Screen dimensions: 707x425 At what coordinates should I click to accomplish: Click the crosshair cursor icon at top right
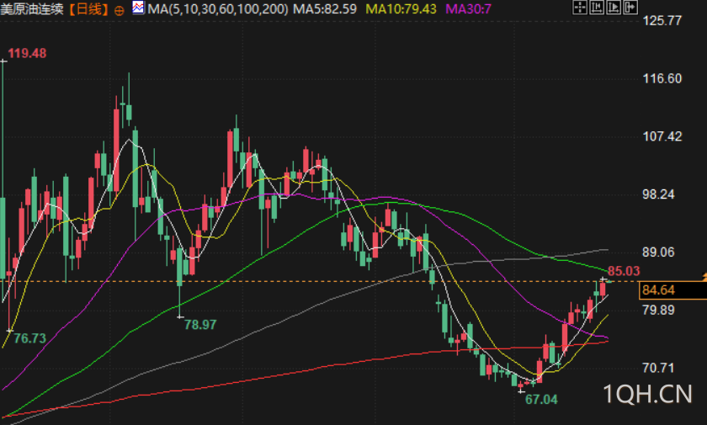(579, 8)
